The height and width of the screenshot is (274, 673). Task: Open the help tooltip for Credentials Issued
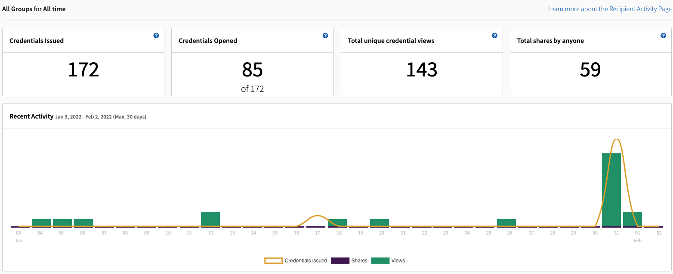click(156, 36)
